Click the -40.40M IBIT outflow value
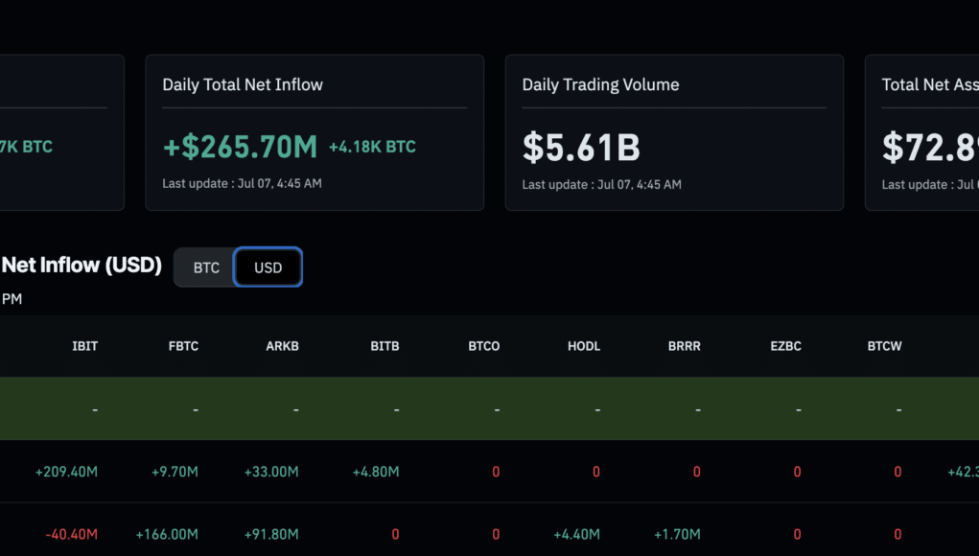Image resolution: width=979 pixels, height=556 pixels. tap(71, 534)
